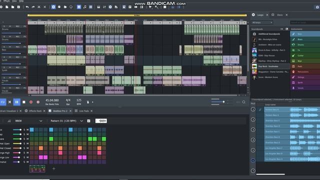Click the music note icon in toolbar
The height and width of the screenshot is (180, 320).
click(x=84, y=7)
